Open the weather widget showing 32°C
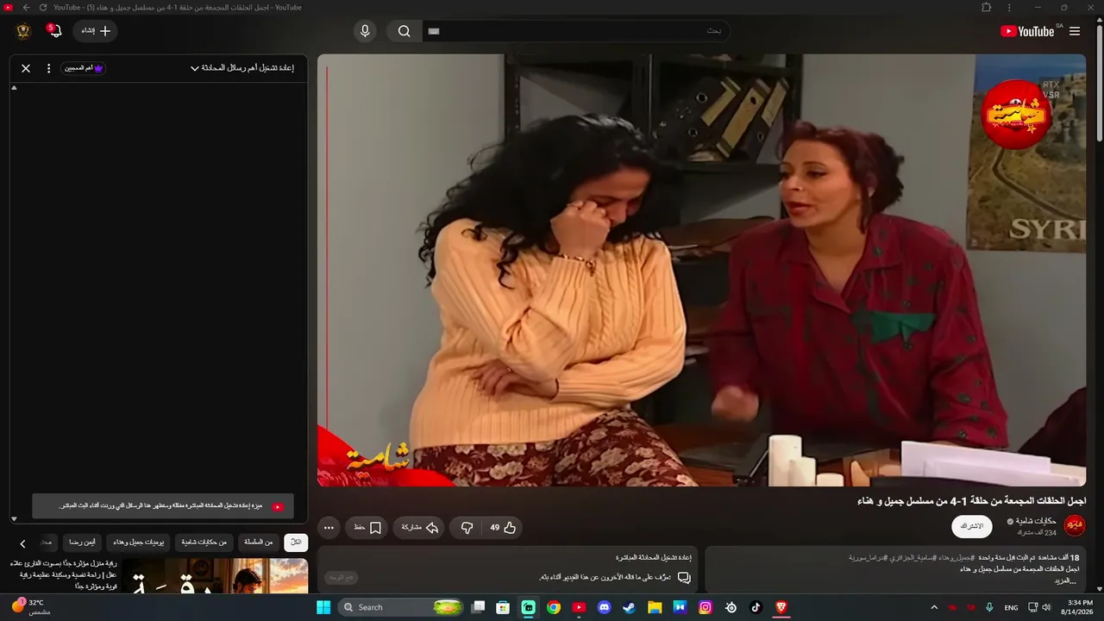 tap(30, 606)
